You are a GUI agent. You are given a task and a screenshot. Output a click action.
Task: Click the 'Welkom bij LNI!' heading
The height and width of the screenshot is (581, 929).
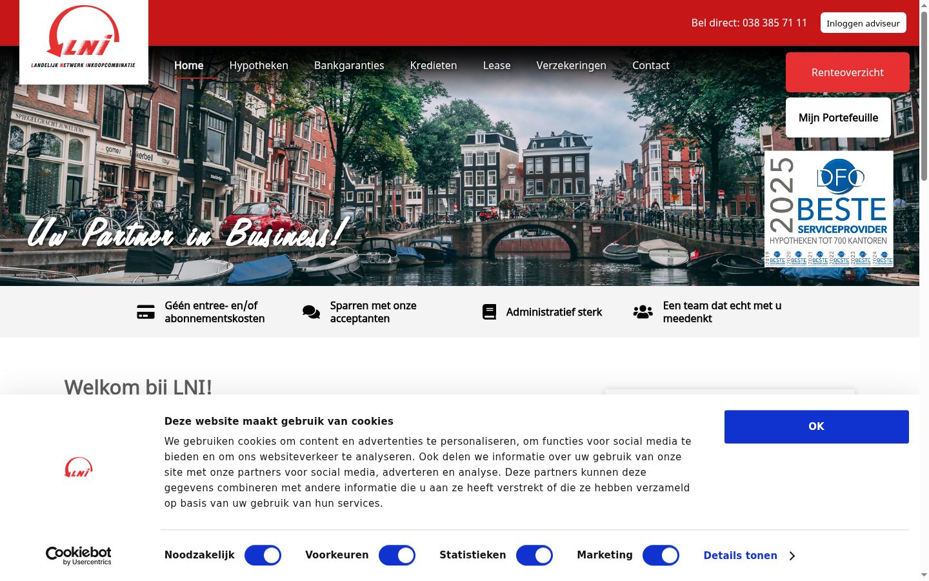click(138, 387)
